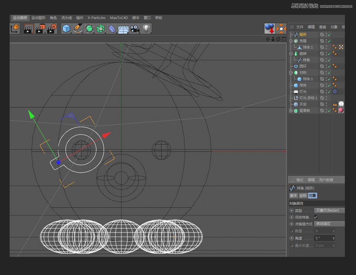Collapse the 克隆 tree node

291,41
